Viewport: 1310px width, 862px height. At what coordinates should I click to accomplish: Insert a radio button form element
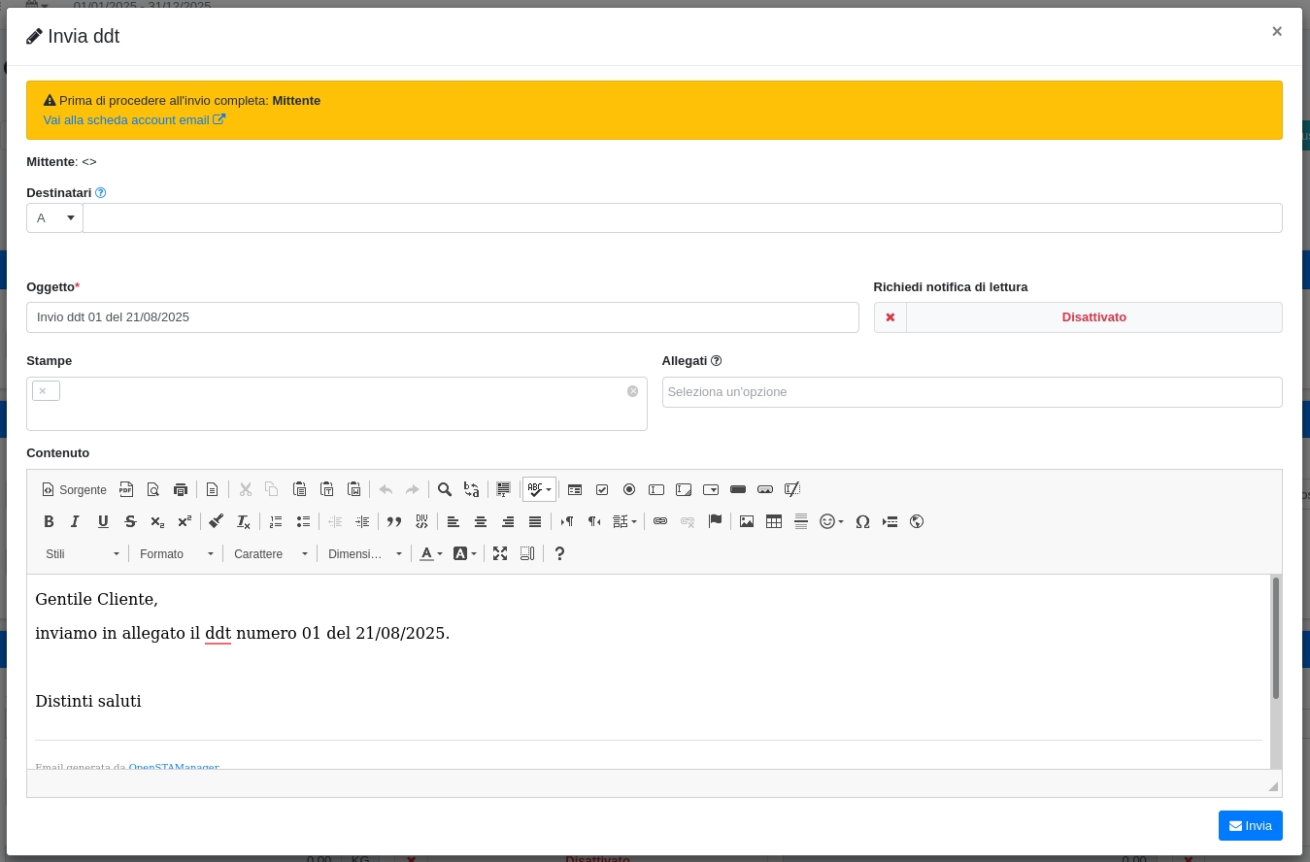click(x=629, y=489)
